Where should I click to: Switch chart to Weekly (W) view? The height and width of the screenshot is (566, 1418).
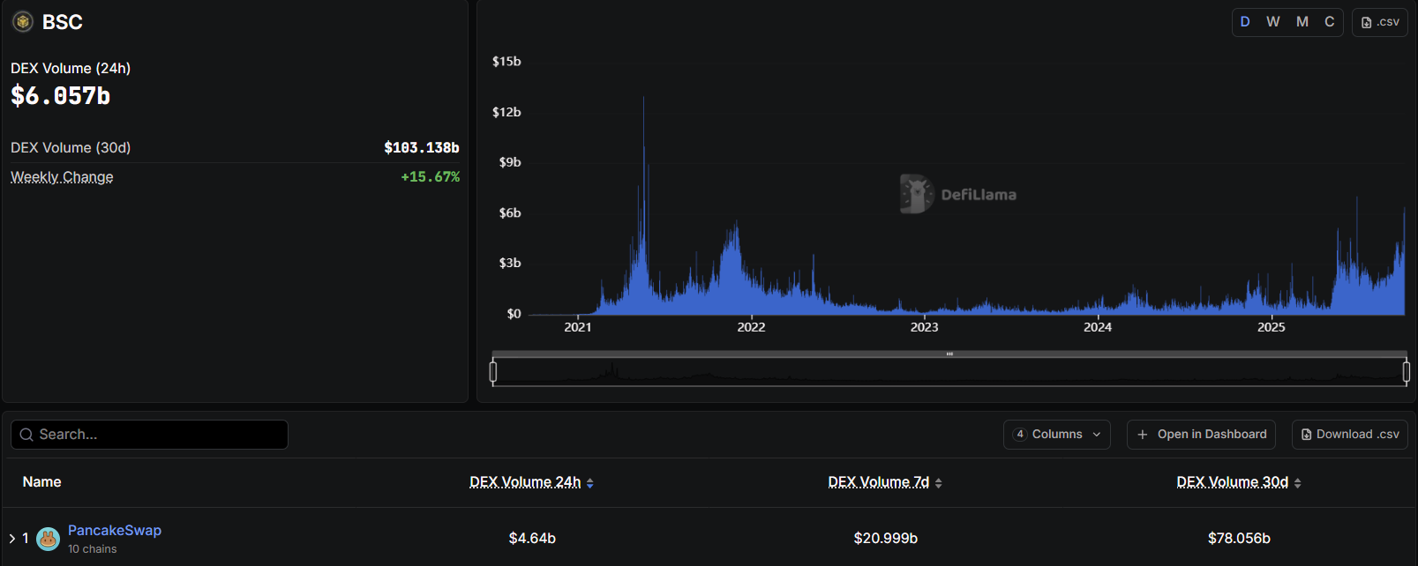[x=1273, y=22]
